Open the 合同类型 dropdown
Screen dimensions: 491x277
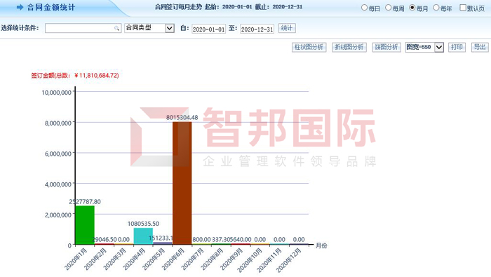click(149, 28)
